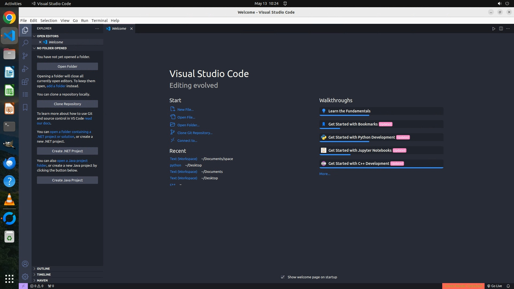
Task: Expand the Timeline section
Action: pyautogui.click(x=44, y=275)
